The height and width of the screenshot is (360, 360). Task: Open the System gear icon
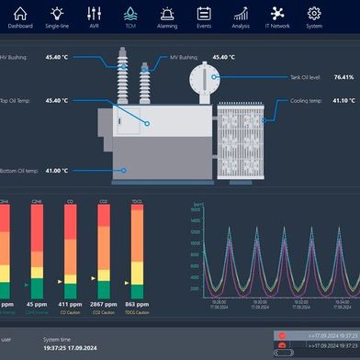[314, 14]
